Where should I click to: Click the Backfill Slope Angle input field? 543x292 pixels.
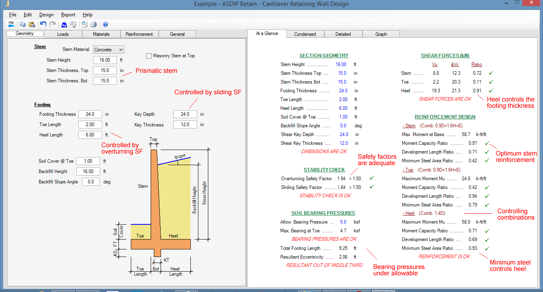click(x=91, y=182)
